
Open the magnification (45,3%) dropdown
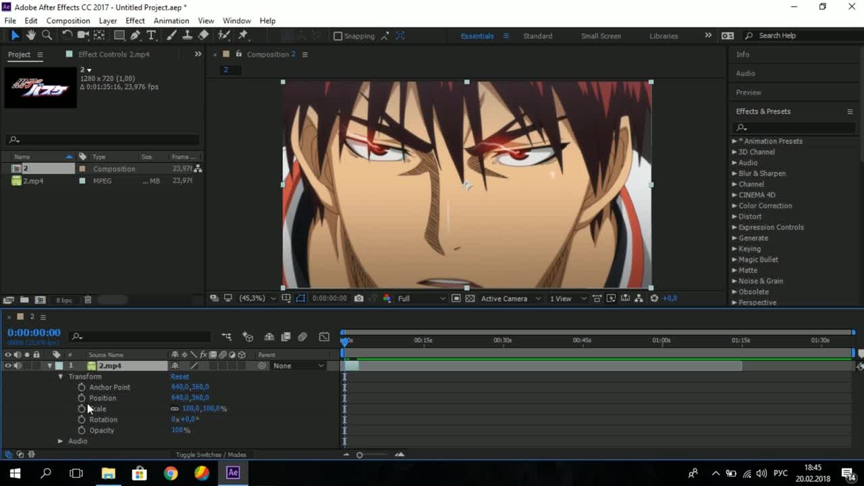point(258,298)
